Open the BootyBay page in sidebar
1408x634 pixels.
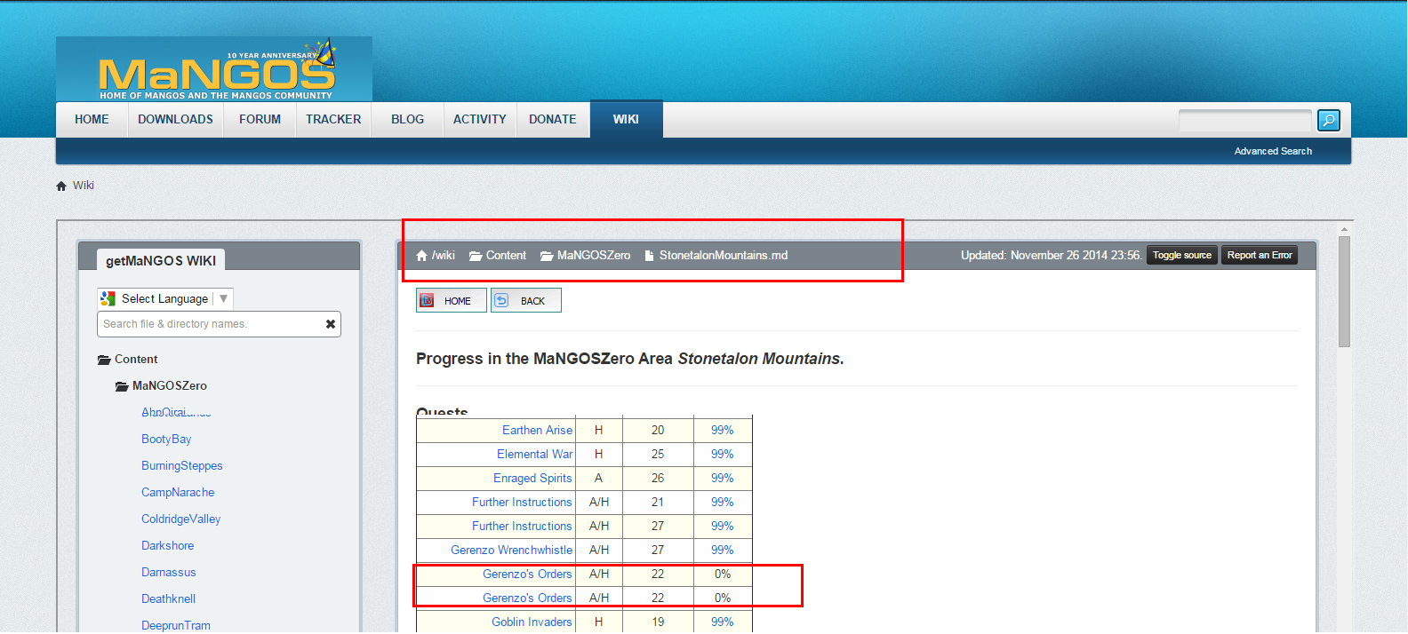[x=166, y=440]
